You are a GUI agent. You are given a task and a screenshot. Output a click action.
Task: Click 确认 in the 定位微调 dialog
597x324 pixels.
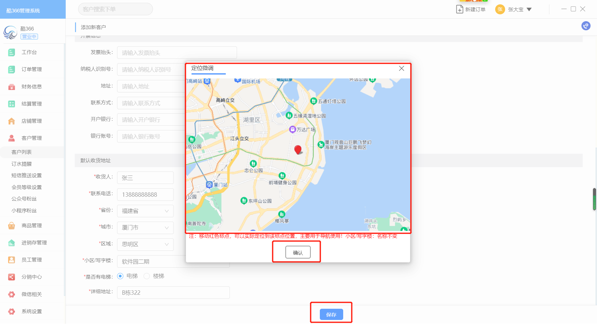click(x=298, y=252)
